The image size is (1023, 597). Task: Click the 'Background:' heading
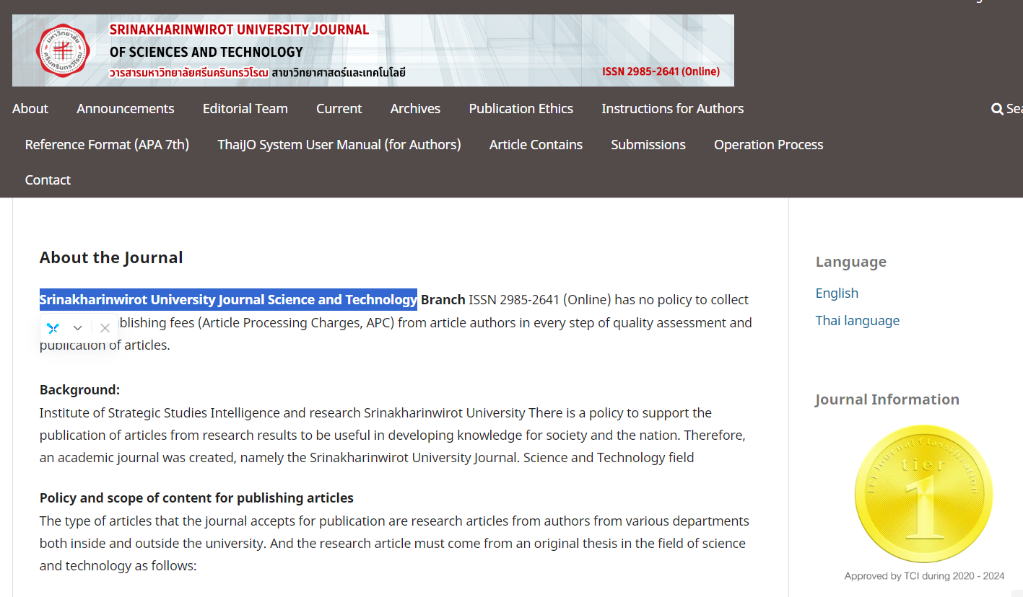(79, 389)
